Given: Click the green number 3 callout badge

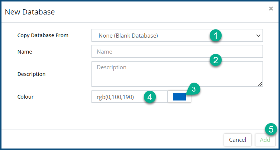Looking at the screenshot, I should click(193, 89).
